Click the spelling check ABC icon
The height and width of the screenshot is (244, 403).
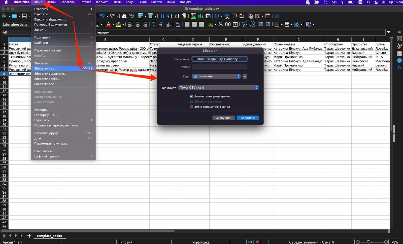tap(131, 16)
